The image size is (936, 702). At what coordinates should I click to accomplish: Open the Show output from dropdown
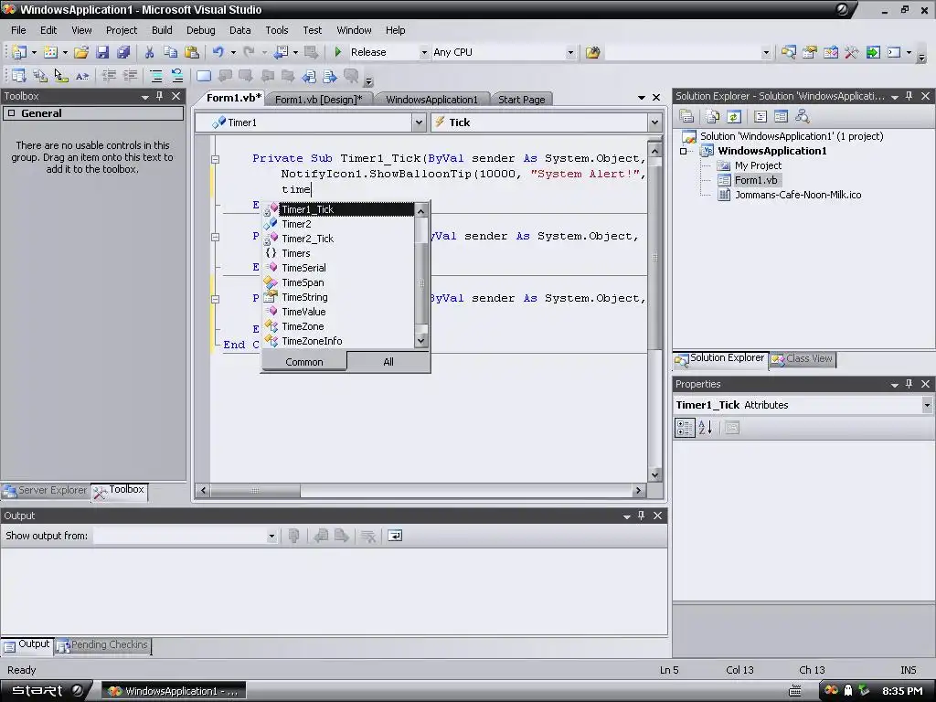(x=271, y=536)
